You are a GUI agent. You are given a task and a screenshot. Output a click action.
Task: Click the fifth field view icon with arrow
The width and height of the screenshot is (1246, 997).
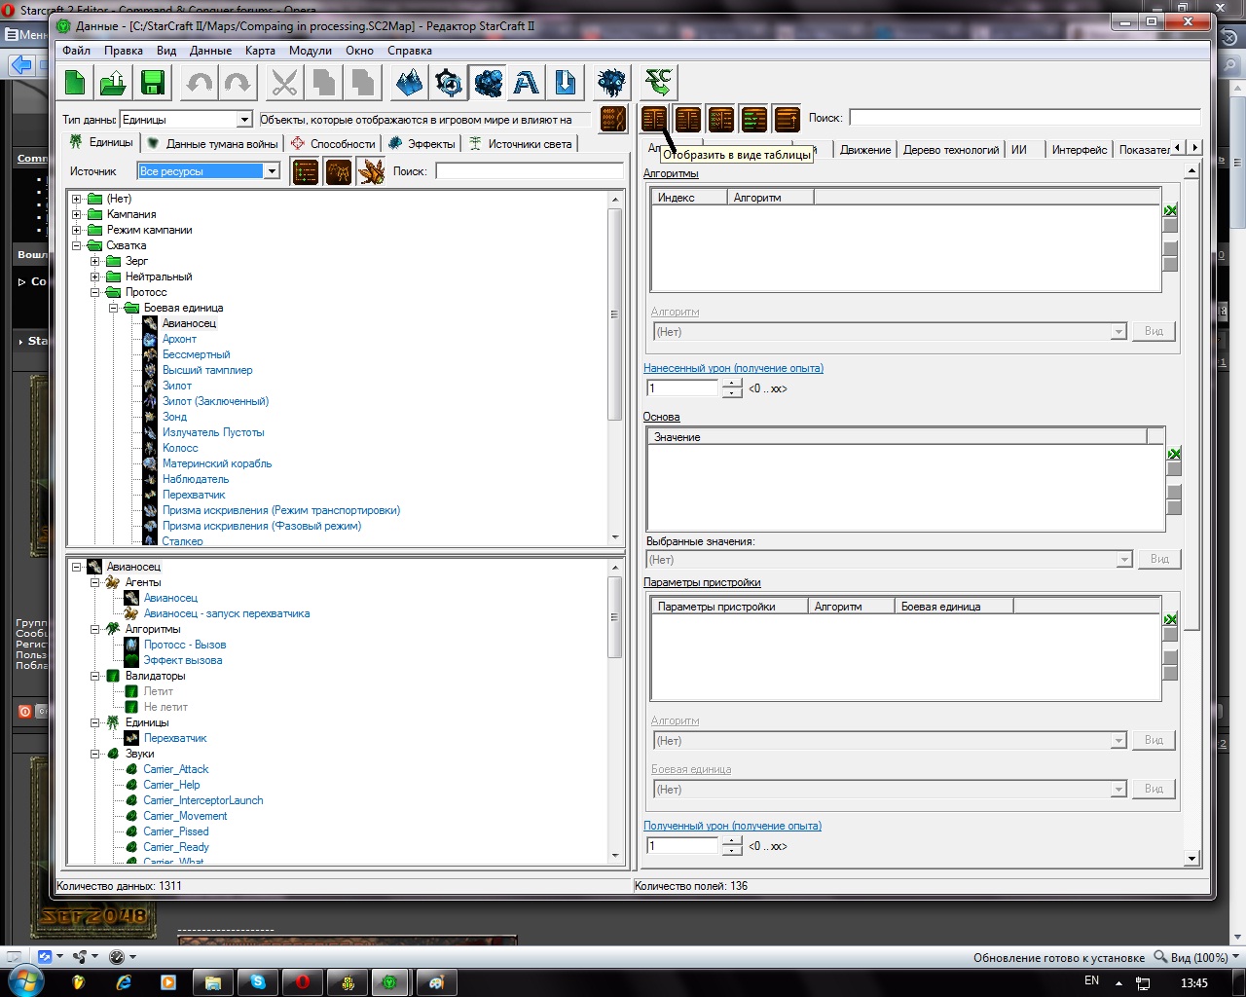click(x=787, y=119)
